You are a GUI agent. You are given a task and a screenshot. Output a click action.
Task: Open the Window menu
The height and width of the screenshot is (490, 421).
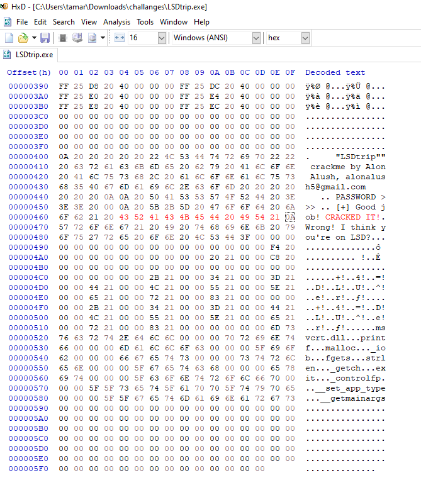coord(174,22)
